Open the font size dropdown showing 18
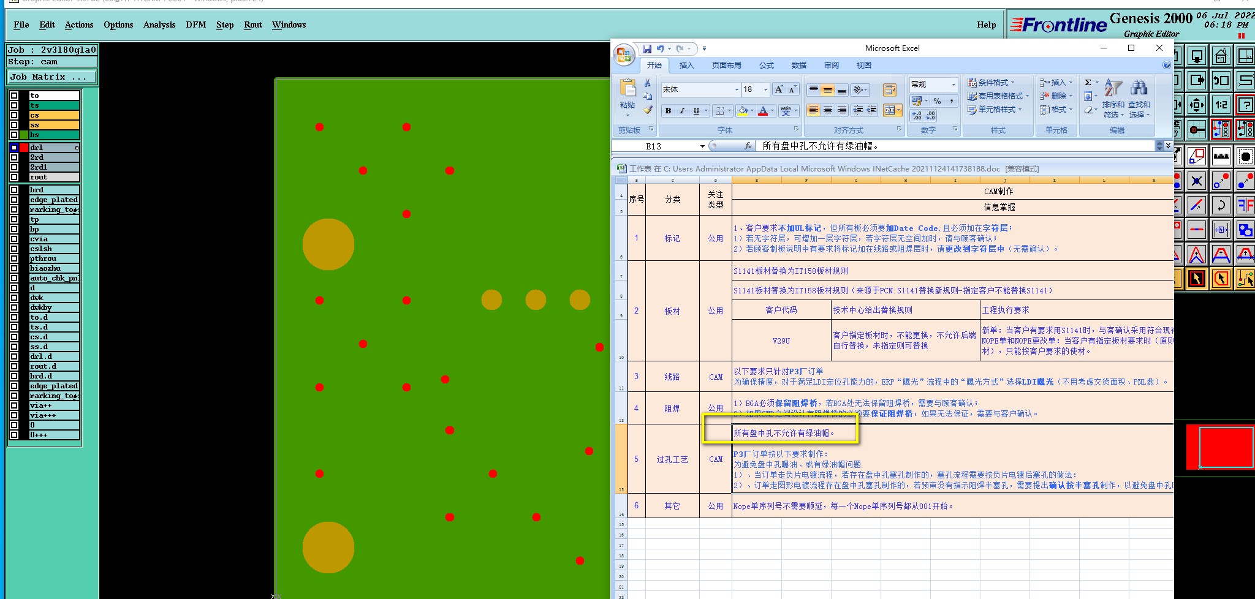Image resolution: width=1255 pixels, height=599 pixels. coord(765,89)
